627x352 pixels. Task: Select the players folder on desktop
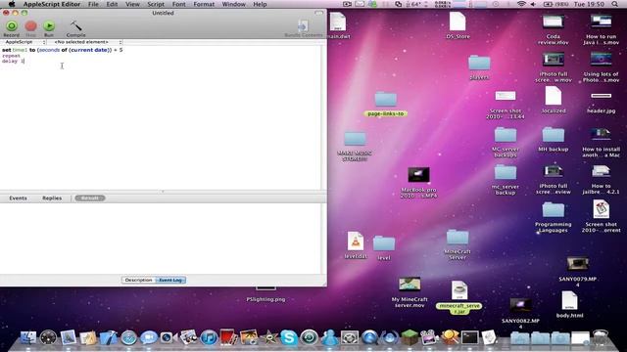(479, 67)
